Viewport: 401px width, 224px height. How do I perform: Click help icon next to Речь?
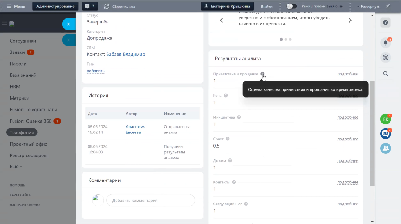click(x=226, y=96)
